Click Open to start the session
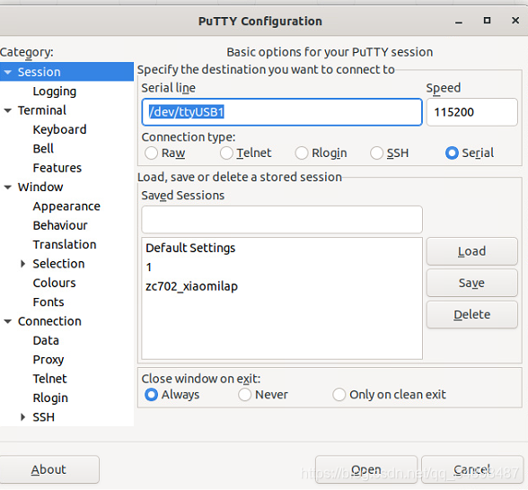Screen dimensions: 528x490 click(366, 469)
